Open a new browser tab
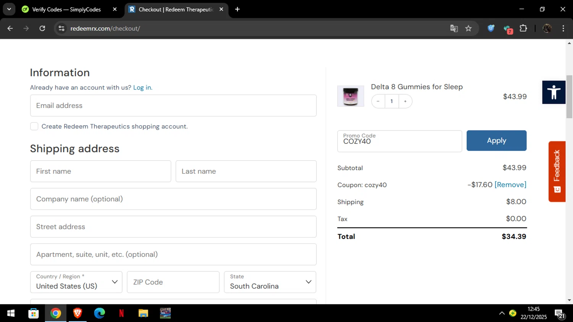573x322 pixels. [237, 9]
